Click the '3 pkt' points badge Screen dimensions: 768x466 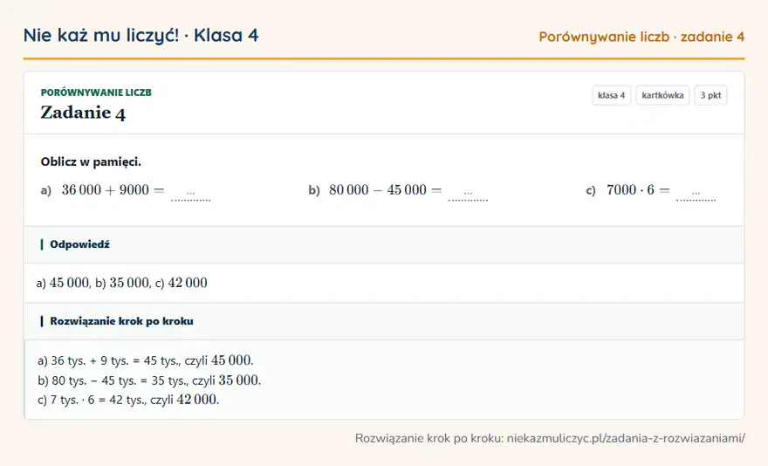pos(710,95)
